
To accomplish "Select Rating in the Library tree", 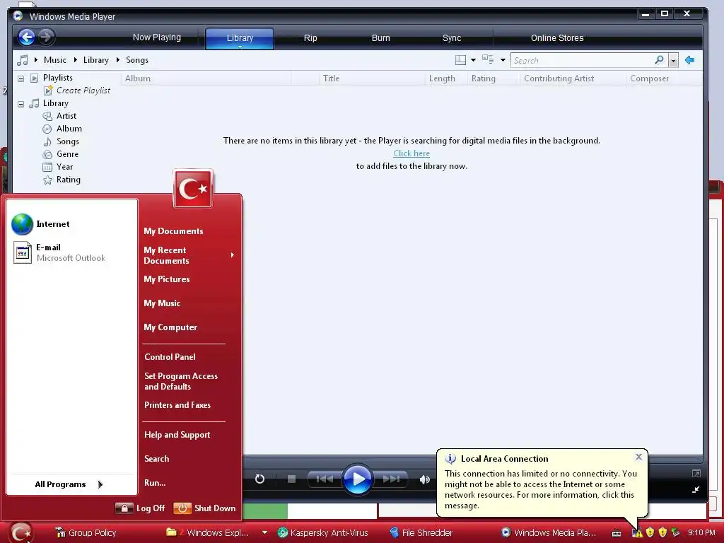I will pyautogui.click(x=68, y=180).
